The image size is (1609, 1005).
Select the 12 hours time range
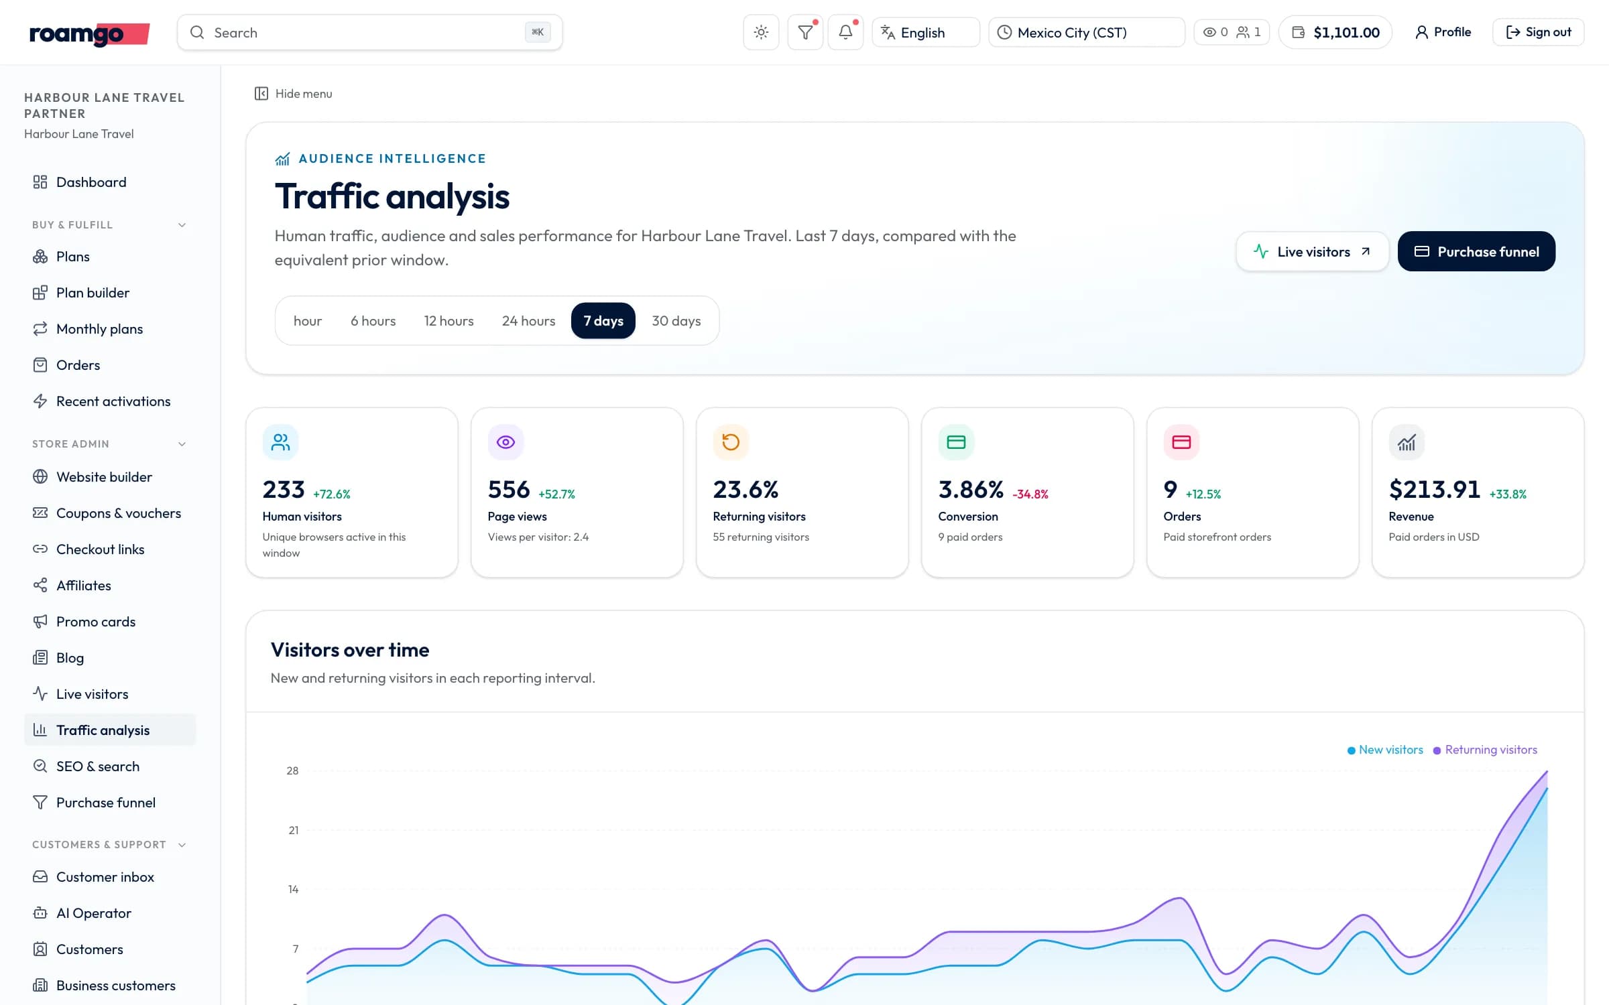449,321
